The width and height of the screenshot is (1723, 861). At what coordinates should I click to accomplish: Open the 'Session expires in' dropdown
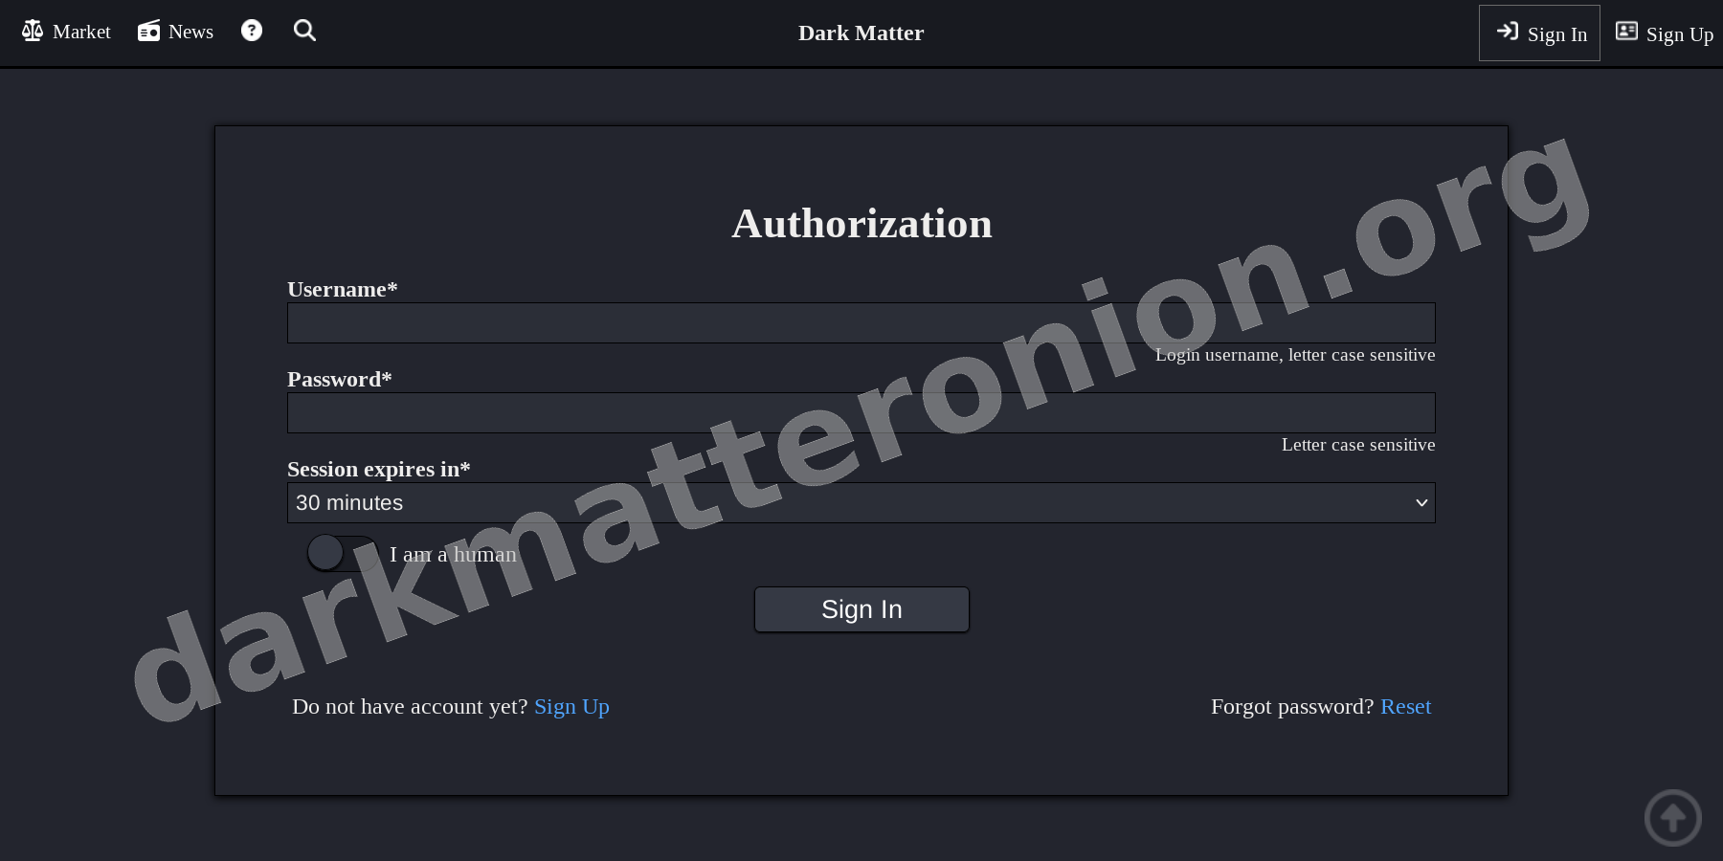[861, 502]
